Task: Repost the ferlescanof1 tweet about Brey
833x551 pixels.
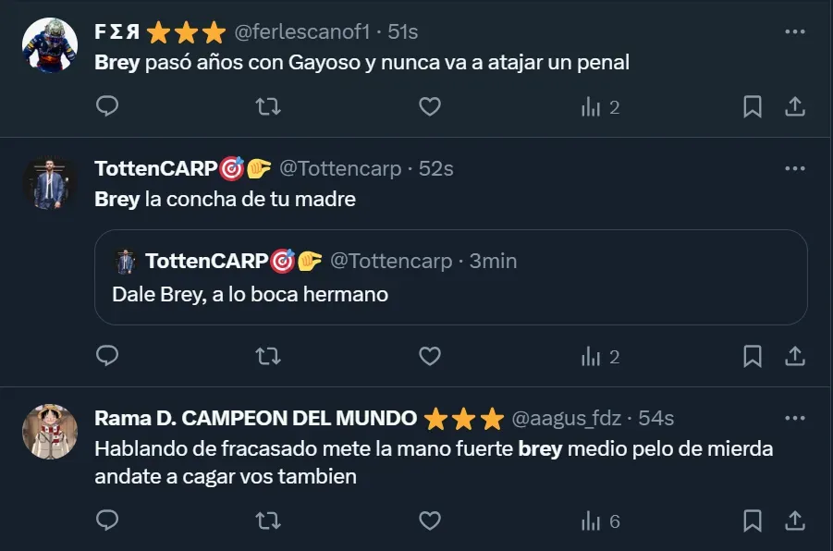Action: 268,107
